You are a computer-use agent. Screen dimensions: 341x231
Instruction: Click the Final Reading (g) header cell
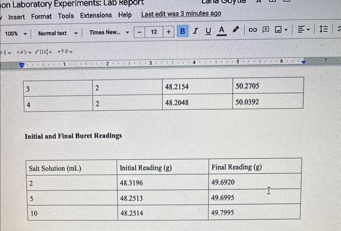[x=255, y=167]
